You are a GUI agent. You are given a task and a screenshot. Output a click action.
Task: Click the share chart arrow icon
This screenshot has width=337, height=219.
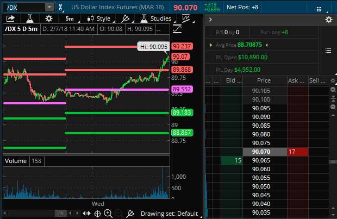click(10, 18)
